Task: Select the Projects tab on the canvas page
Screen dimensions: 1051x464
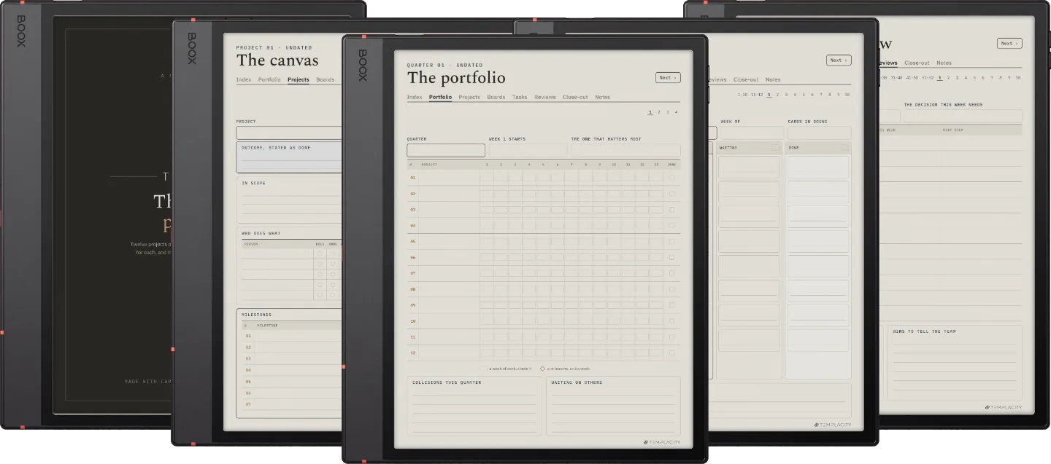Action: point(299,79)
